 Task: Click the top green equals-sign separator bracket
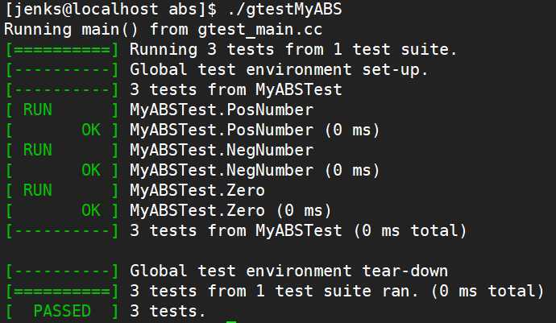tap(62, 50)
